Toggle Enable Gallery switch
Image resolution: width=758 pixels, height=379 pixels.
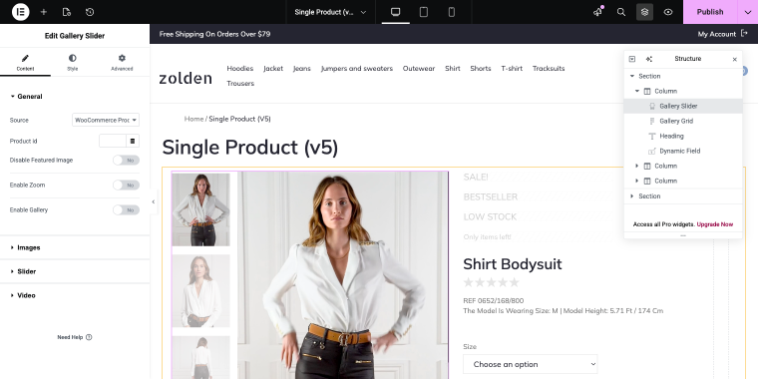(127, 209)
